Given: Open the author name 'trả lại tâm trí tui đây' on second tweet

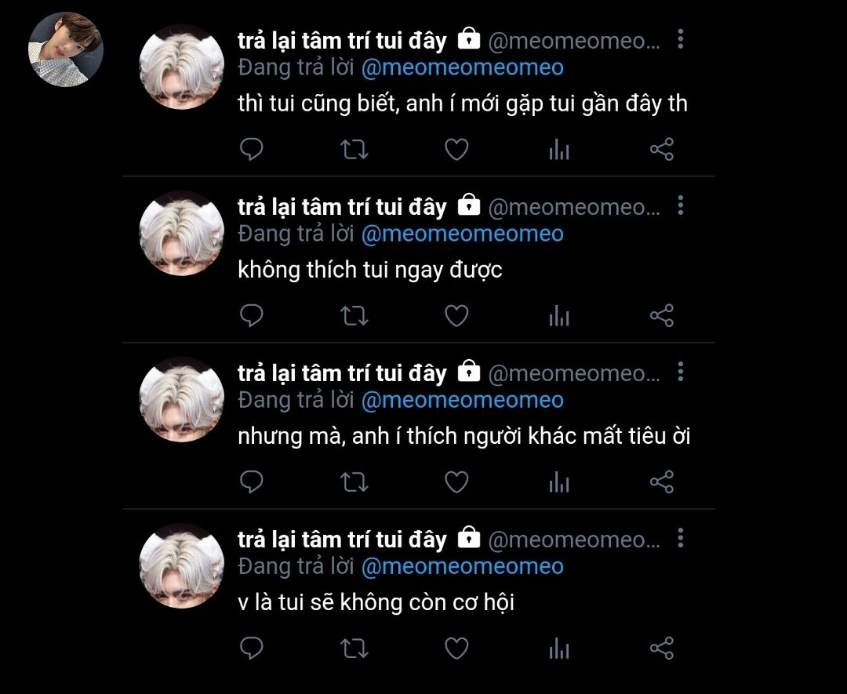Looking at the screenshot, I should coord(343,207).
